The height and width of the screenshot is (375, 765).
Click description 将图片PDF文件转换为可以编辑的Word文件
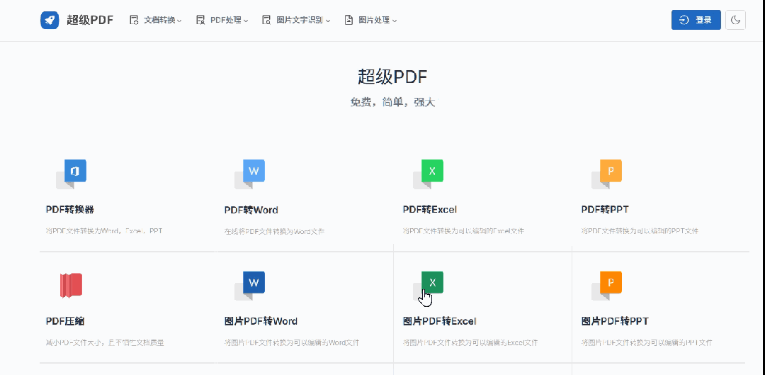[x=292, y=343]
